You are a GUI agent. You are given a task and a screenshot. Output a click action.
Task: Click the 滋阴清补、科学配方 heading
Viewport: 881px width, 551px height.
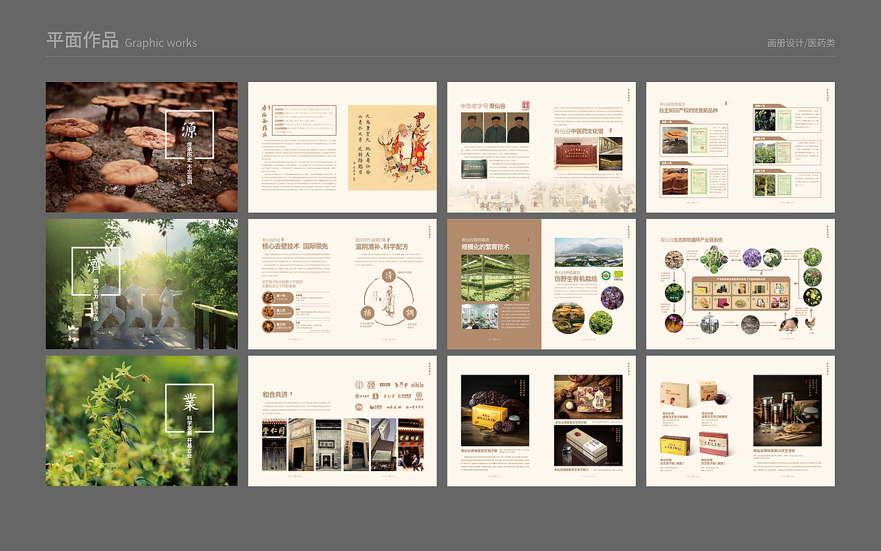[382, 247]
